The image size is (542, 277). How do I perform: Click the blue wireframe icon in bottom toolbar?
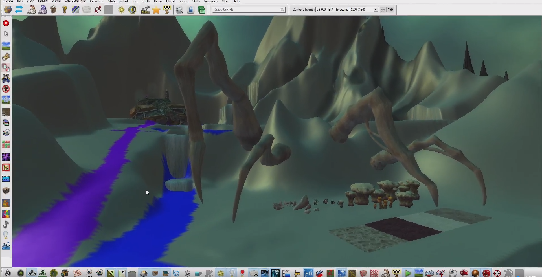[176, 273]
